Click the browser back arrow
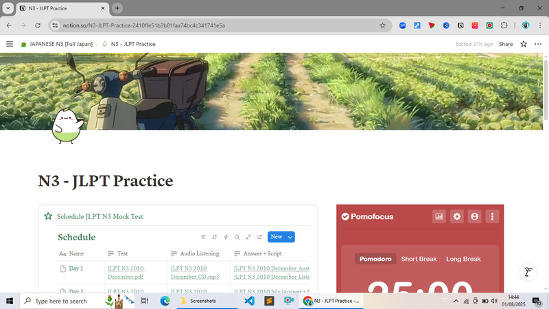Screen dimensions: 549x309 click(x=9, y=25)
